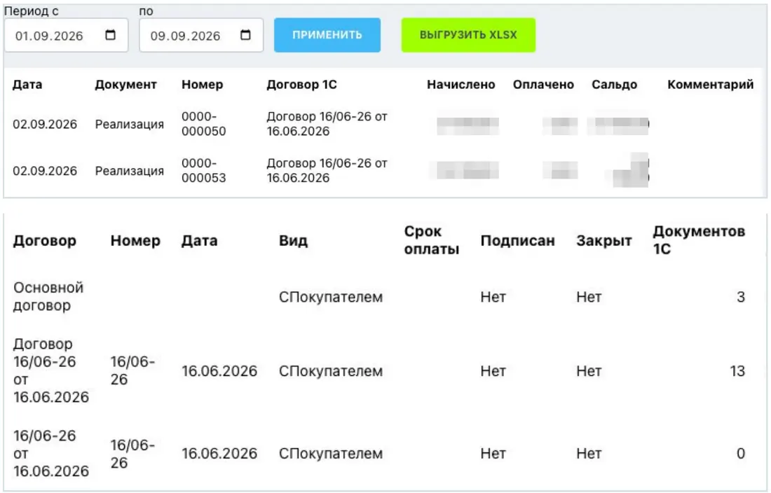Click the Дата column header in top table
This screenshot has height=493, width=771.
pyautogui.click(x=27, y=85)
